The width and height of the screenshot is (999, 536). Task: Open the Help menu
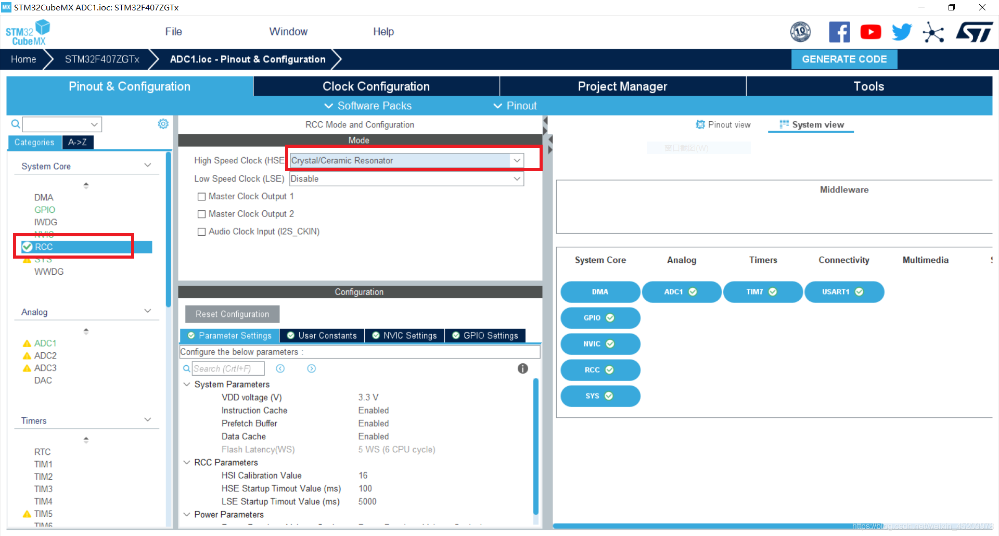(383, 32)
